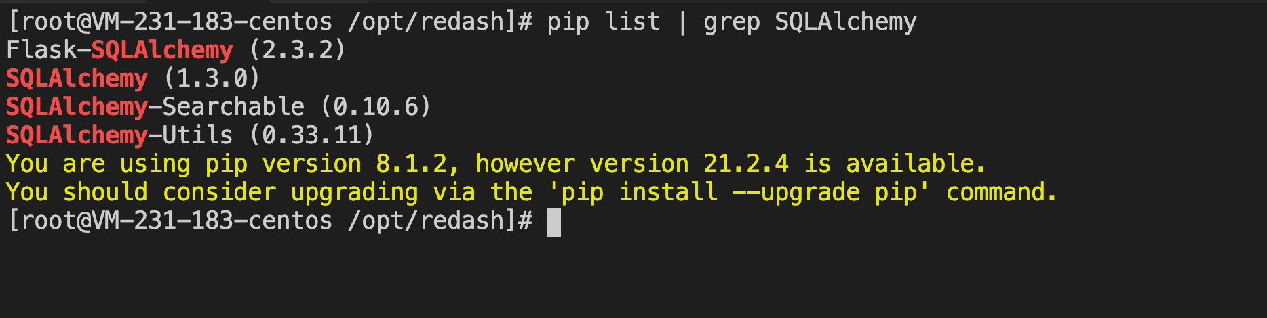This screenshot has width=1267, height=318.
Task: Click 'pip install --upgrade pip' command text
Action: click(739, 192)
